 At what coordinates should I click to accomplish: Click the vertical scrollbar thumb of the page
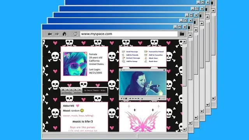tap(184, 66)
